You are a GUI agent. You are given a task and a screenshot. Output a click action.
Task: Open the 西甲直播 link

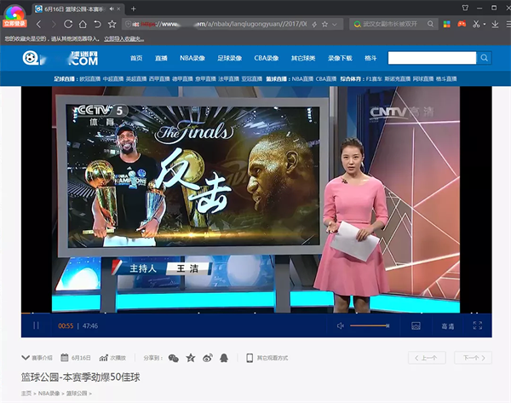pos(159,78)
